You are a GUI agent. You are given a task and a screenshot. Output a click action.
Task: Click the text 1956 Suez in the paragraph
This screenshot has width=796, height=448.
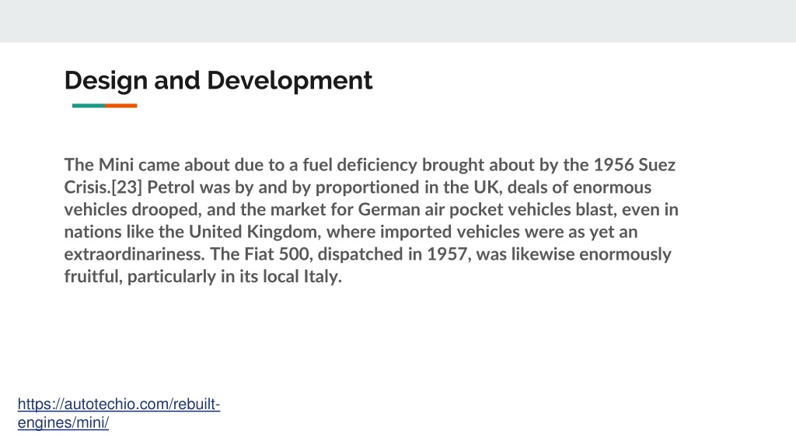pyautogui.click(x=634, y=165)
